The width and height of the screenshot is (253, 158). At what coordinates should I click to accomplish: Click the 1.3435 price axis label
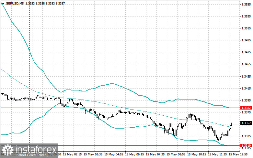pos(246,76)
